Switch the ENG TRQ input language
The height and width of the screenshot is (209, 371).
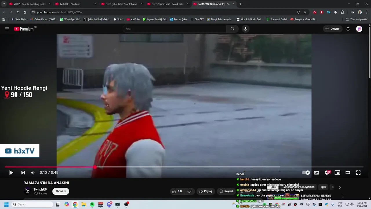point(340,204)
